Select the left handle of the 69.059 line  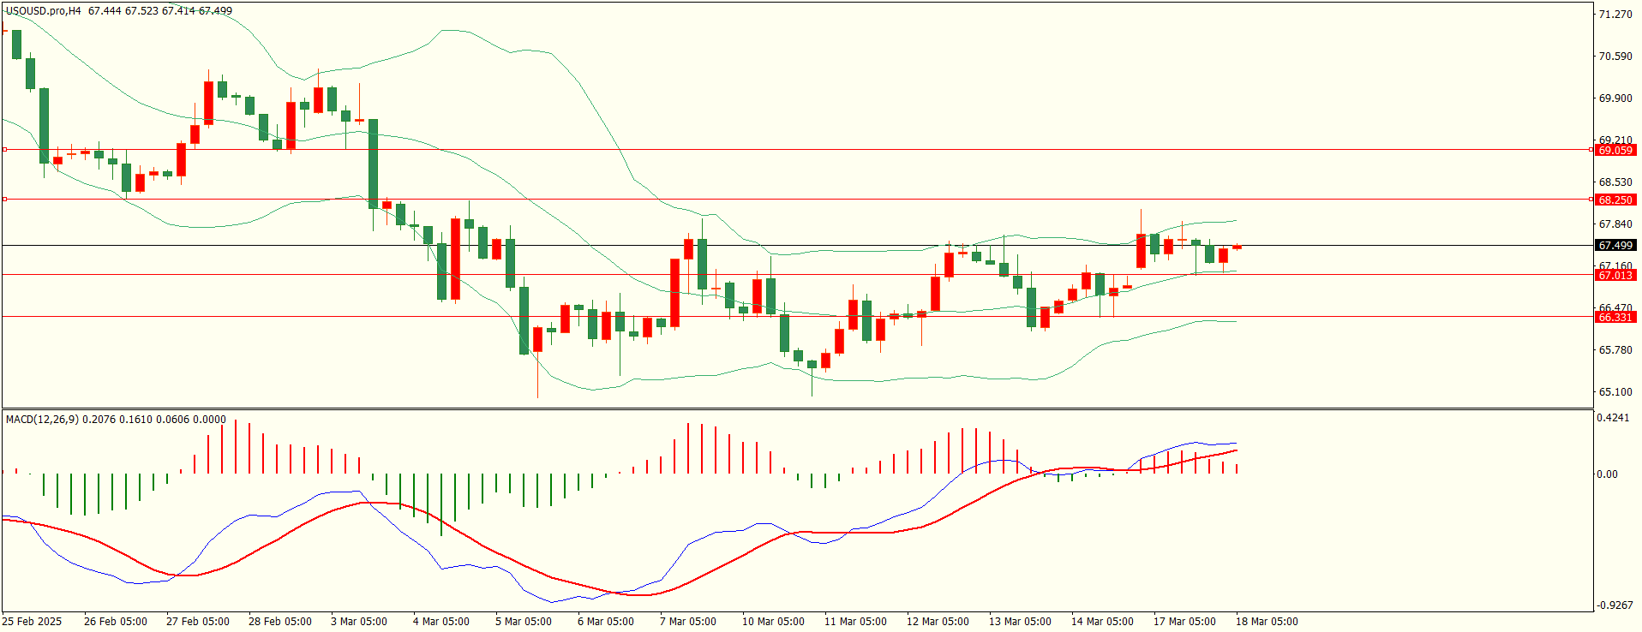[x=5, y=150]
